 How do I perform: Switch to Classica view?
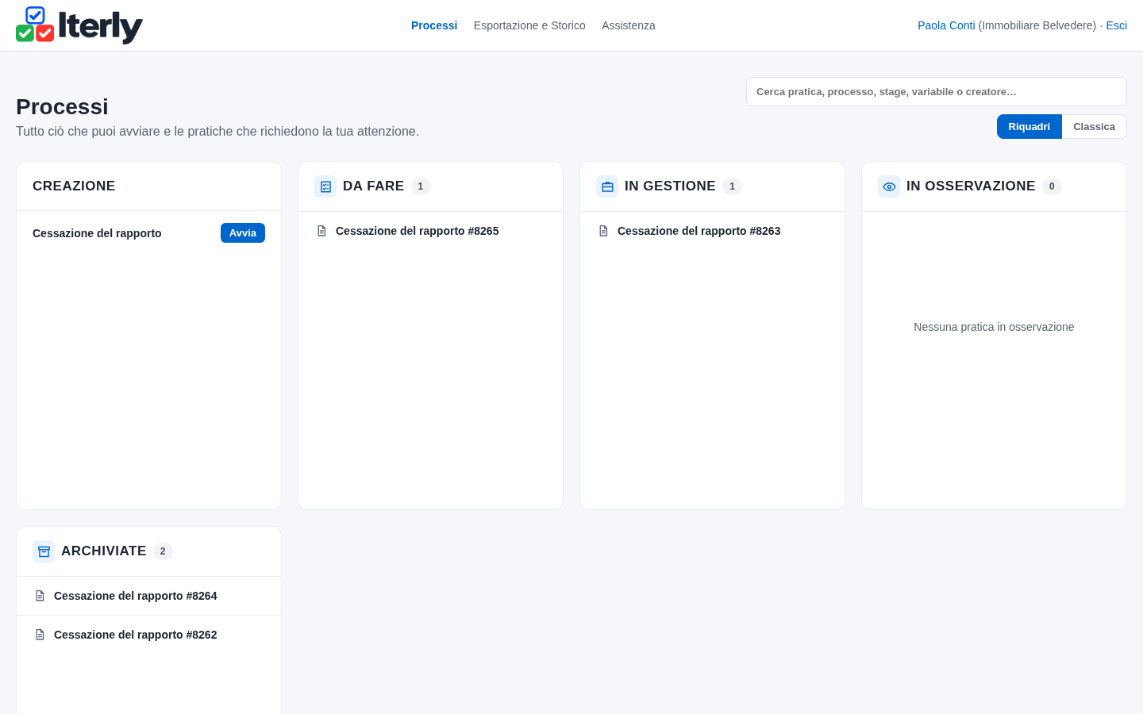(1094, 127)
